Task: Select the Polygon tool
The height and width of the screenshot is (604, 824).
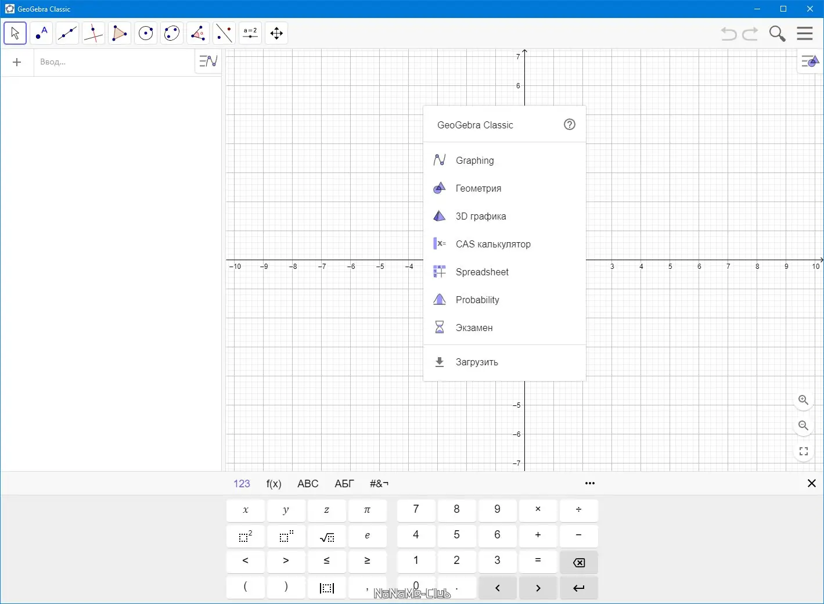Action: tap(120, 33)
